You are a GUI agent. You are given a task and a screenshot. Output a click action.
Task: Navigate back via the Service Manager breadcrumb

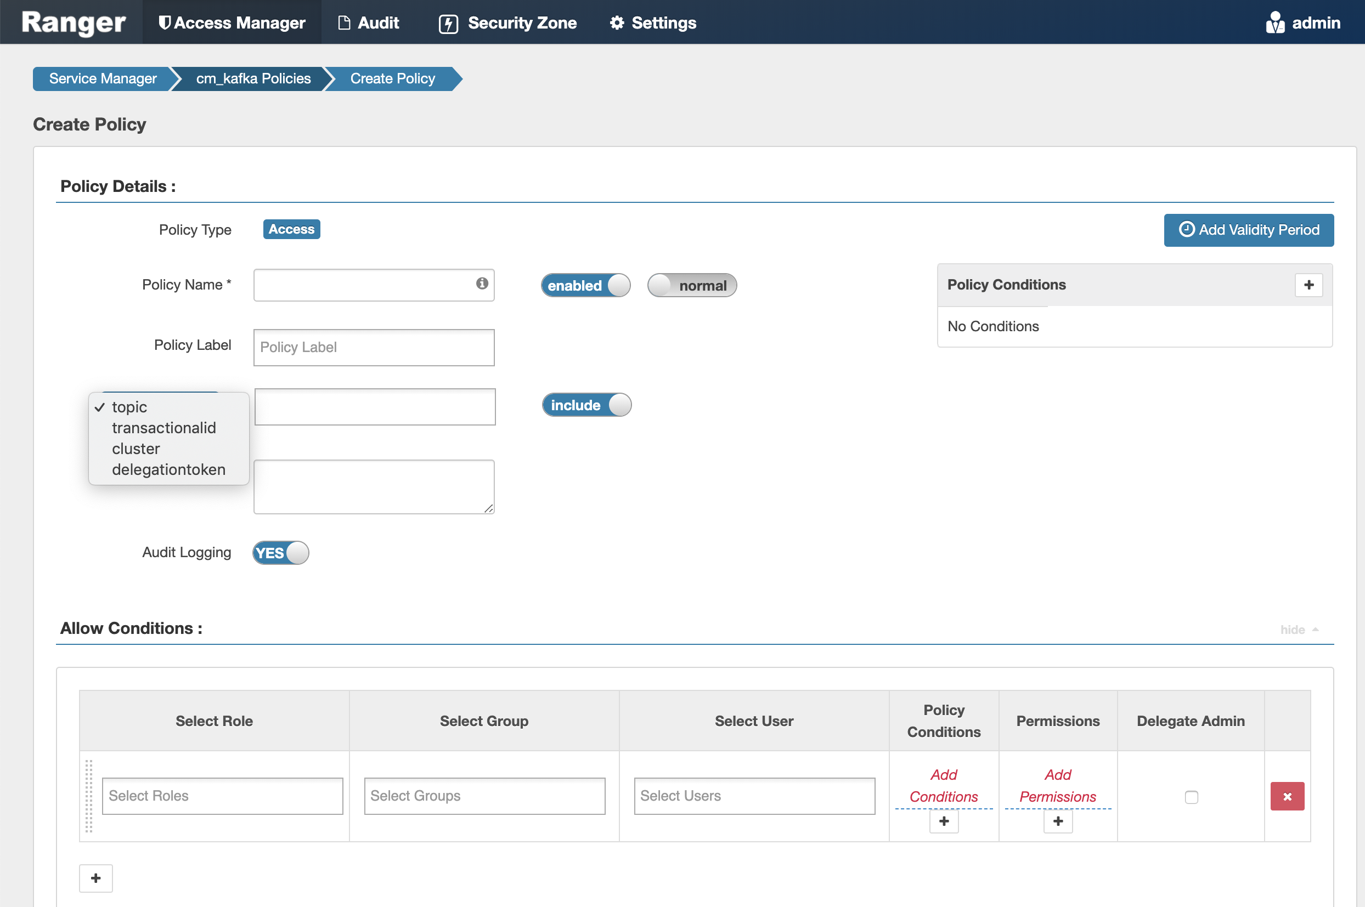(103, 78)
